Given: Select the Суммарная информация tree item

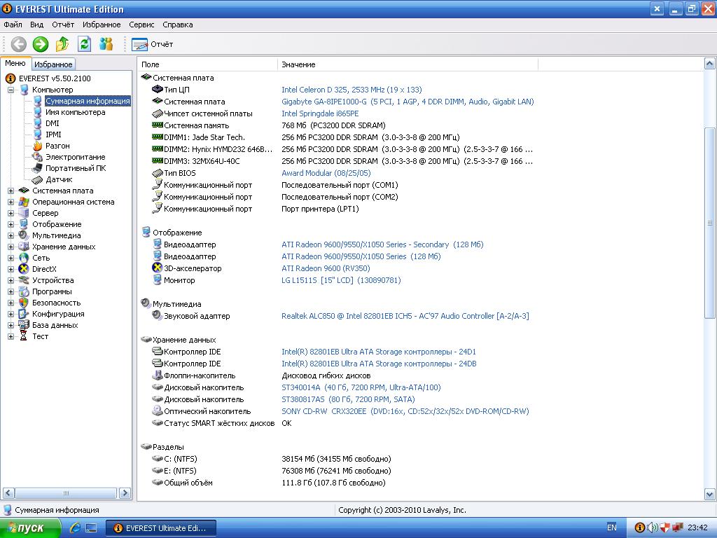Looking at the screenshot, I should [x=88, y=101].
